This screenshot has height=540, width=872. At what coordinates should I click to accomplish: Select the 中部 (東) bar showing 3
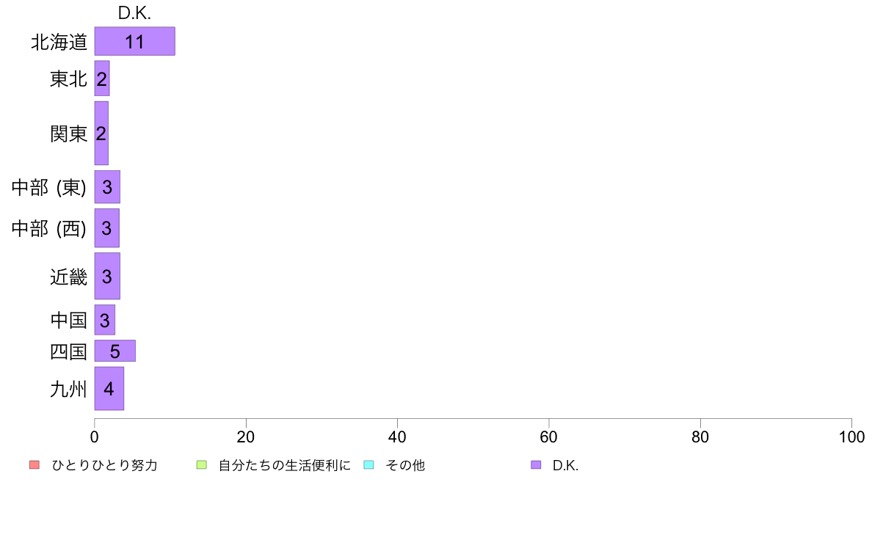pos(107,187)
